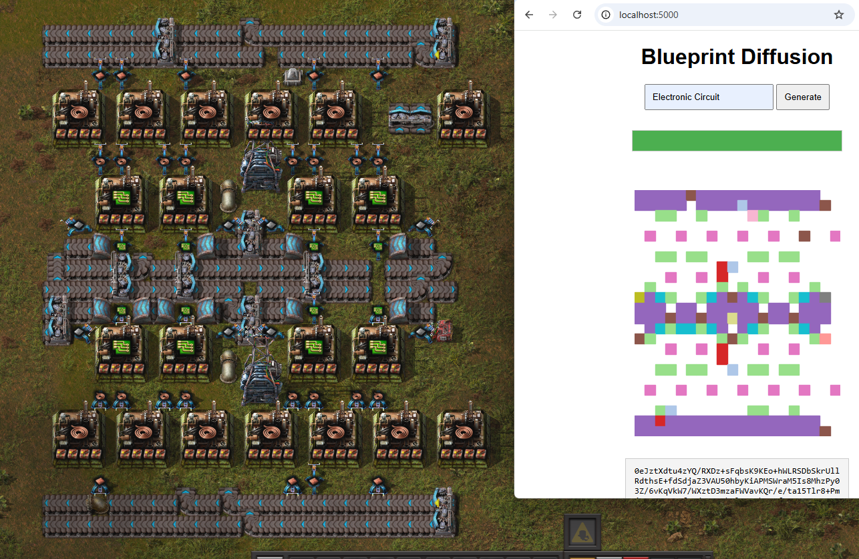Open the upper substation power pole
Screen dimensions: 859x559
[x=260, y=167]
